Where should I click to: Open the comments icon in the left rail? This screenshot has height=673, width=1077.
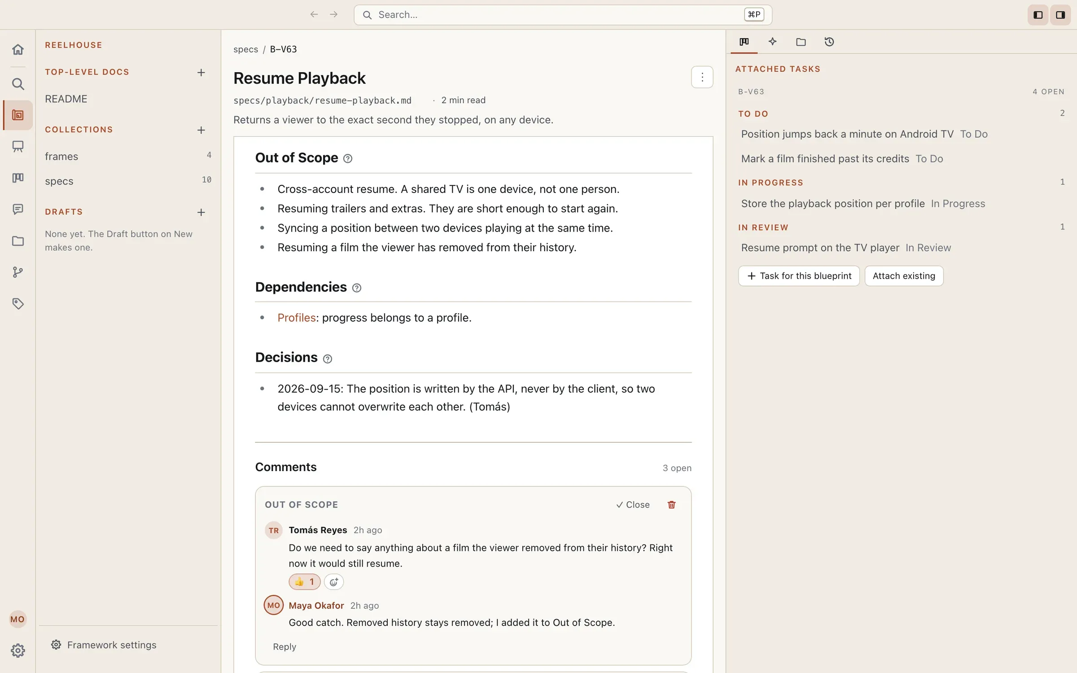tap(18, 209)
